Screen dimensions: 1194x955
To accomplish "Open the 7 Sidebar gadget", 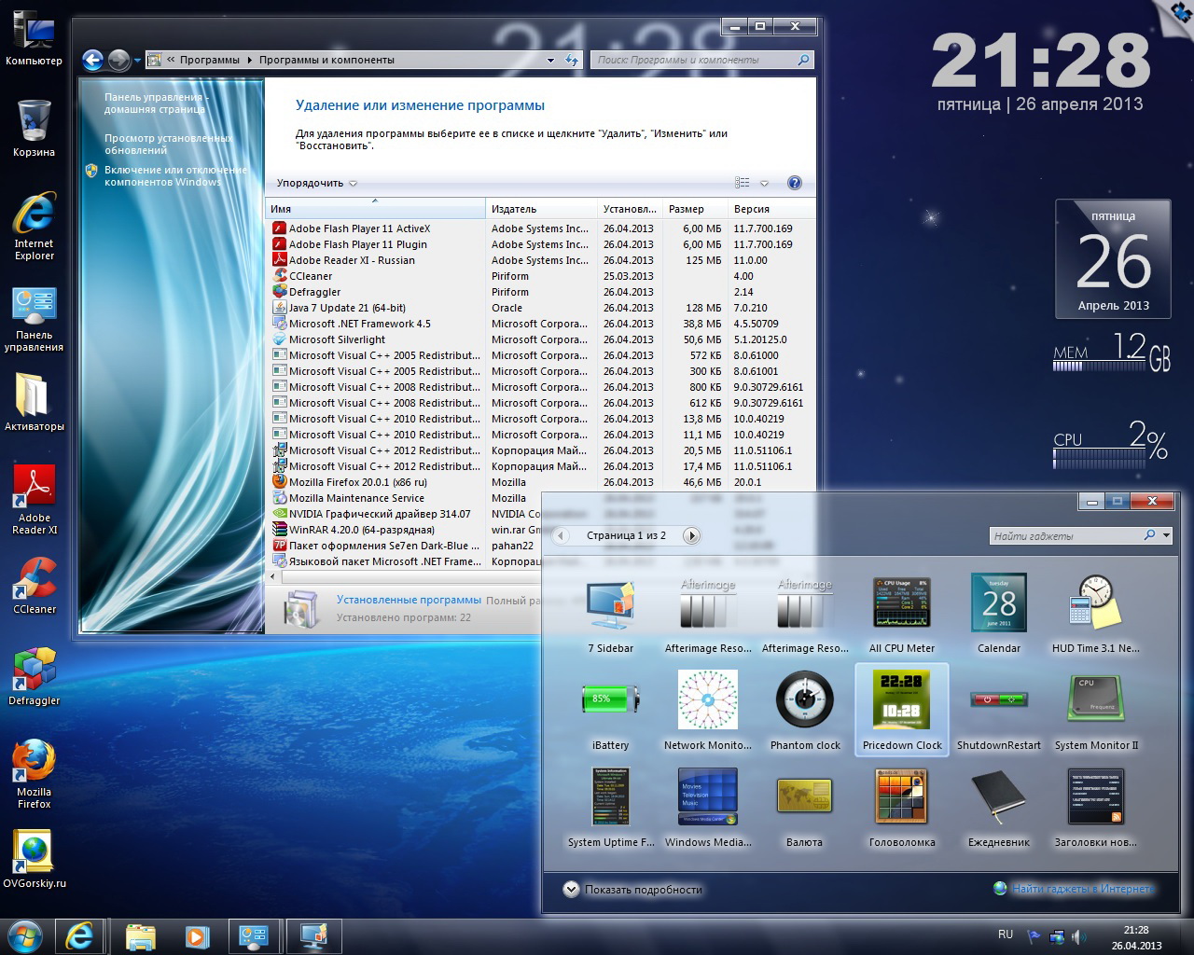I will (x=611, y=614).
